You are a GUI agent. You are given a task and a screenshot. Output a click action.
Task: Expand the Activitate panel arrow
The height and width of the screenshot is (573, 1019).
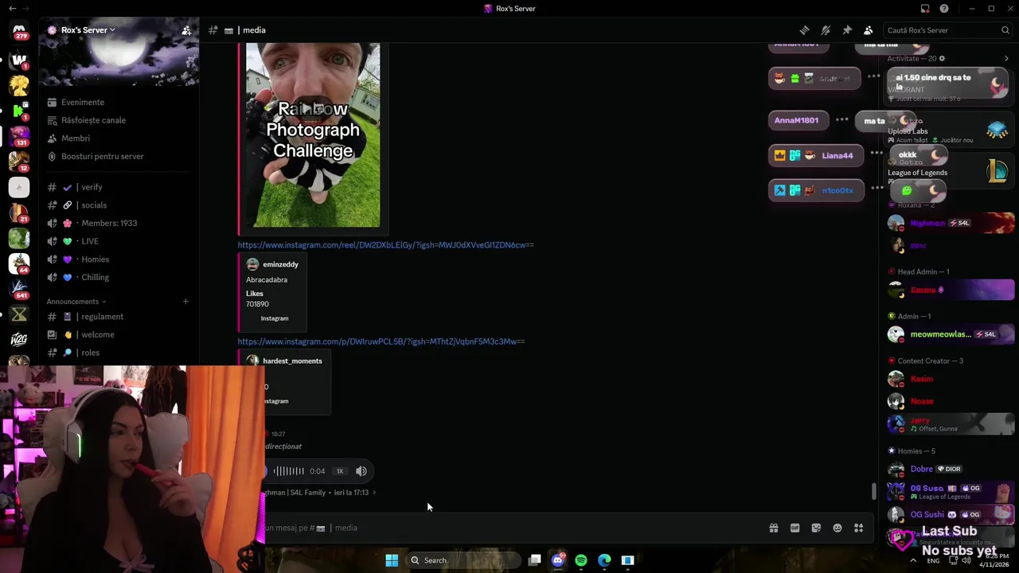click(1006, 59)
